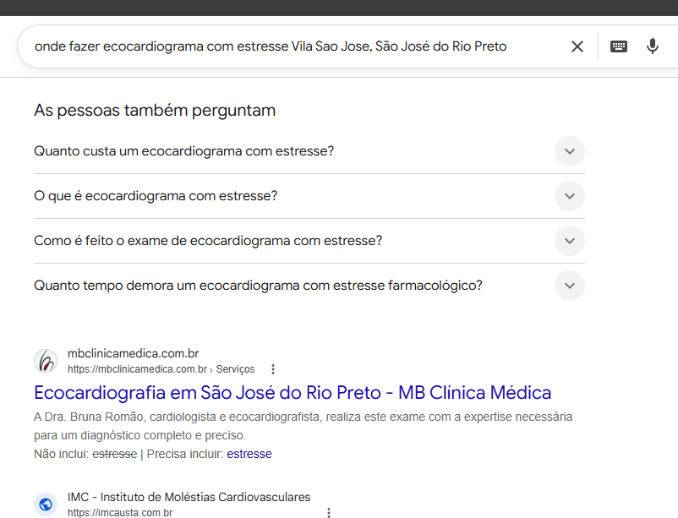Open the https://mbclinicamedica.com.br Serviços breadcrumb
This screenshot has width=678, height=518.
coord(161,369)
